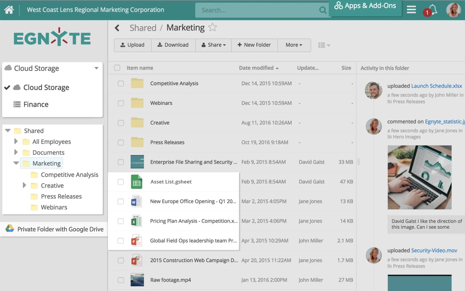This screenshot has width=465, height=291.
Task: Go back with the left chevron
Action: tap(117, 28)
